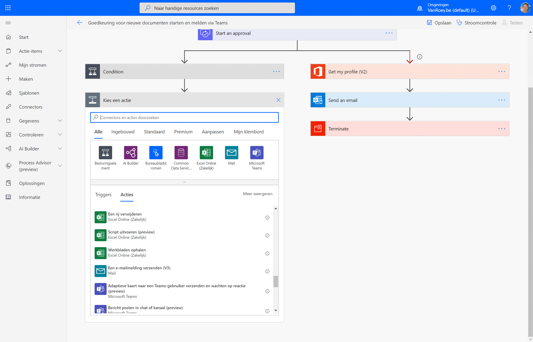The height and width of the screenshot is (342, 533).
Task: Select the Bureaubladstromen connector icon
Action: [156, 152]
